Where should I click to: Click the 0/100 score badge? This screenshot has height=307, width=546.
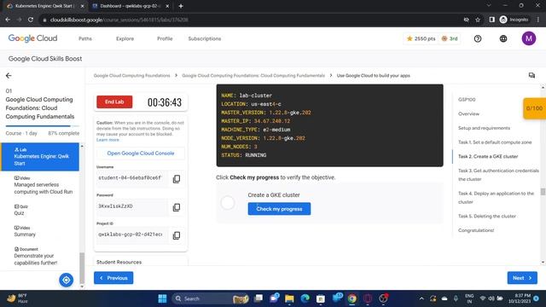[534, 108]
